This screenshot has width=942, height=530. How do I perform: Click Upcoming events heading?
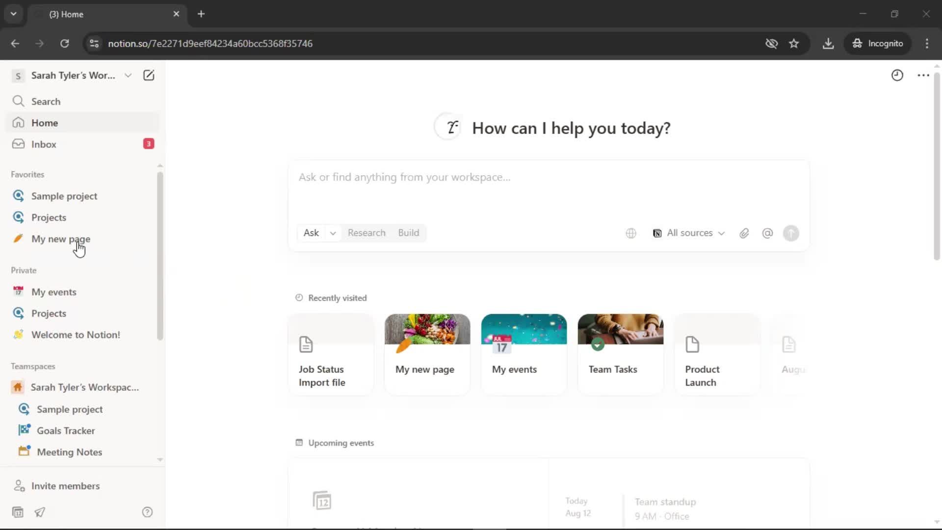tap(341, 443)
